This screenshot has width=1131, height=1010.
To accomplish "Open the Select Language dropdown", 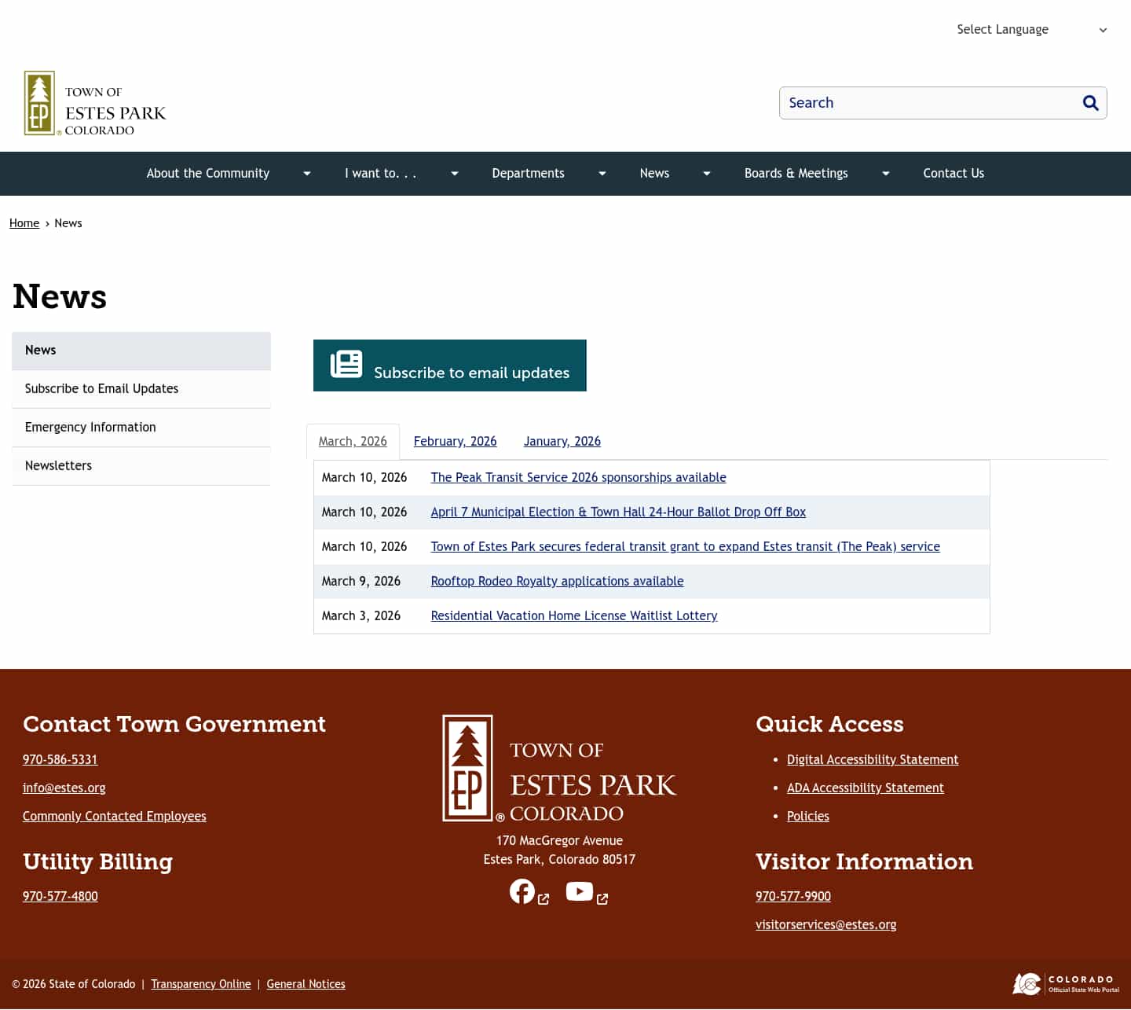I will (1031, 29).
